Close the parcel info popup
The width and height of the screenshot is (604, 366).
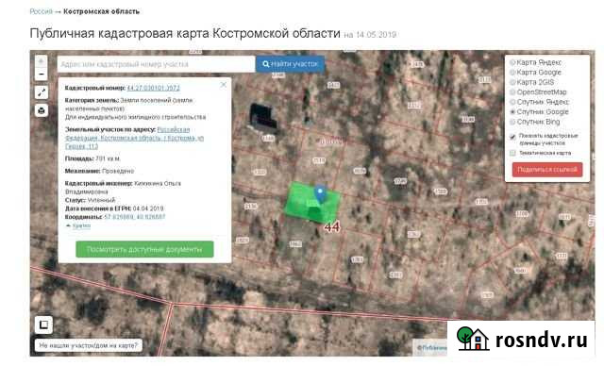pyautogui.click(x=224, y=85)
